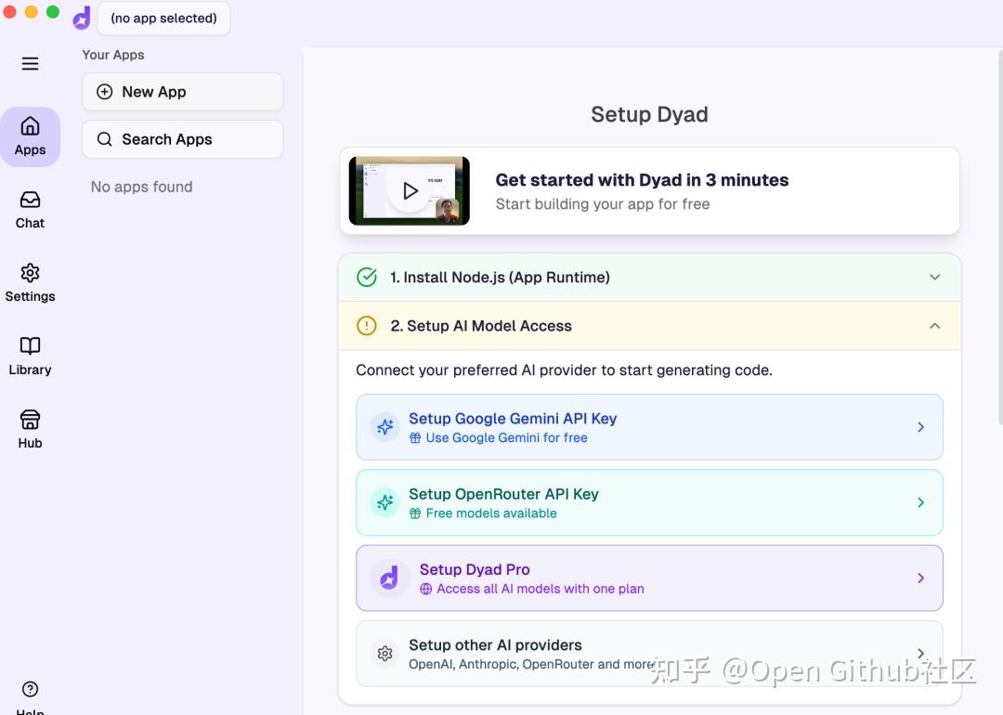The height and width of the screenshot is (715, 1003).
Task: Open the Hub store
Action: click(x=31, y=430)
